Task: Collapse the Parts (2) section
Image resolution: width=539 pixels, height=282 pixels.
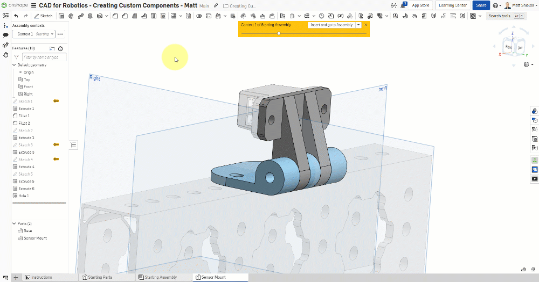Action: click(14, 223)
